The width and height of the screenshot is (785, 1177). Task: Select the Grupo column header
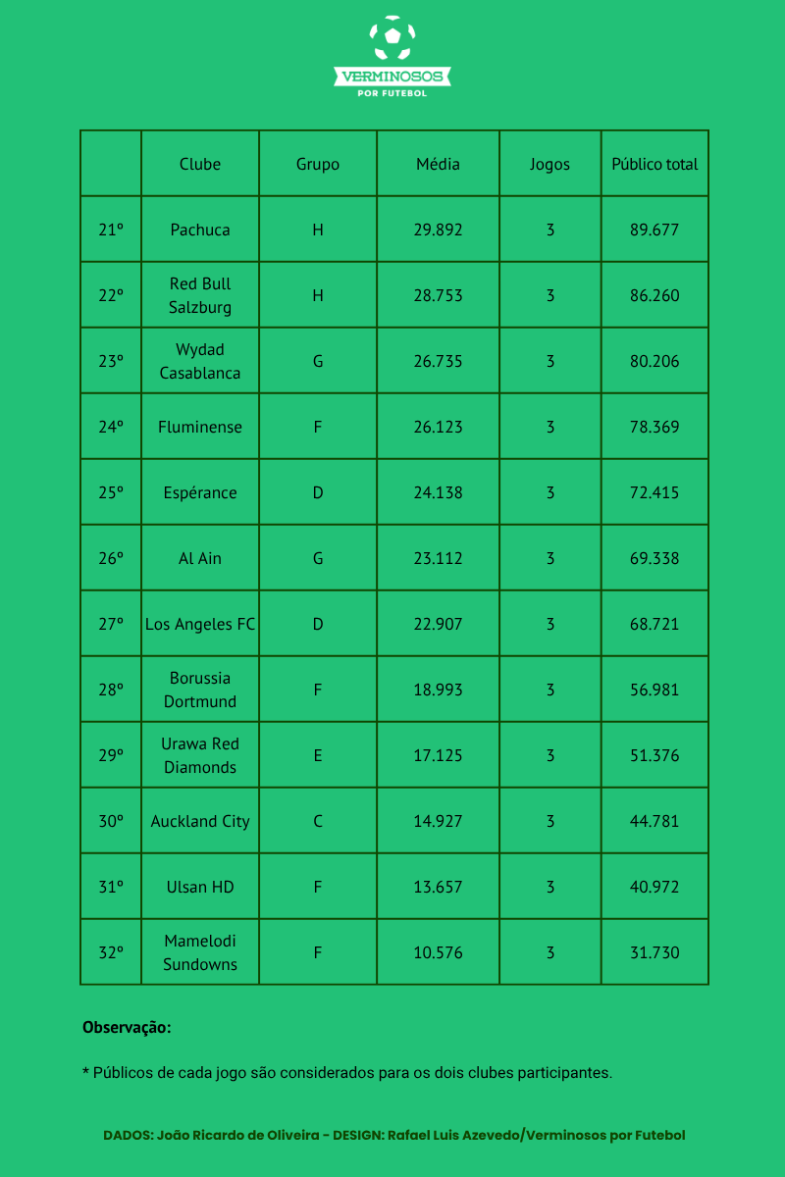pos(318,164)
